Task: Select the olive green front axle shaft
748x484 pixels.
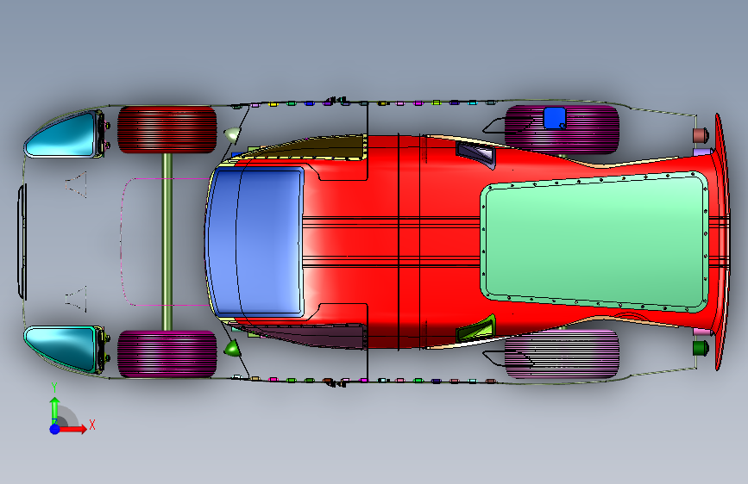Action: (x=167, y=241)
